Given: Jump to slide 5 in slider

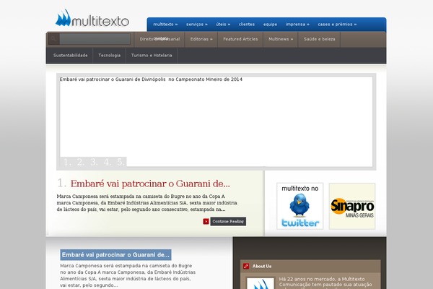Looking at the screenshot, I should click(121, 162).
